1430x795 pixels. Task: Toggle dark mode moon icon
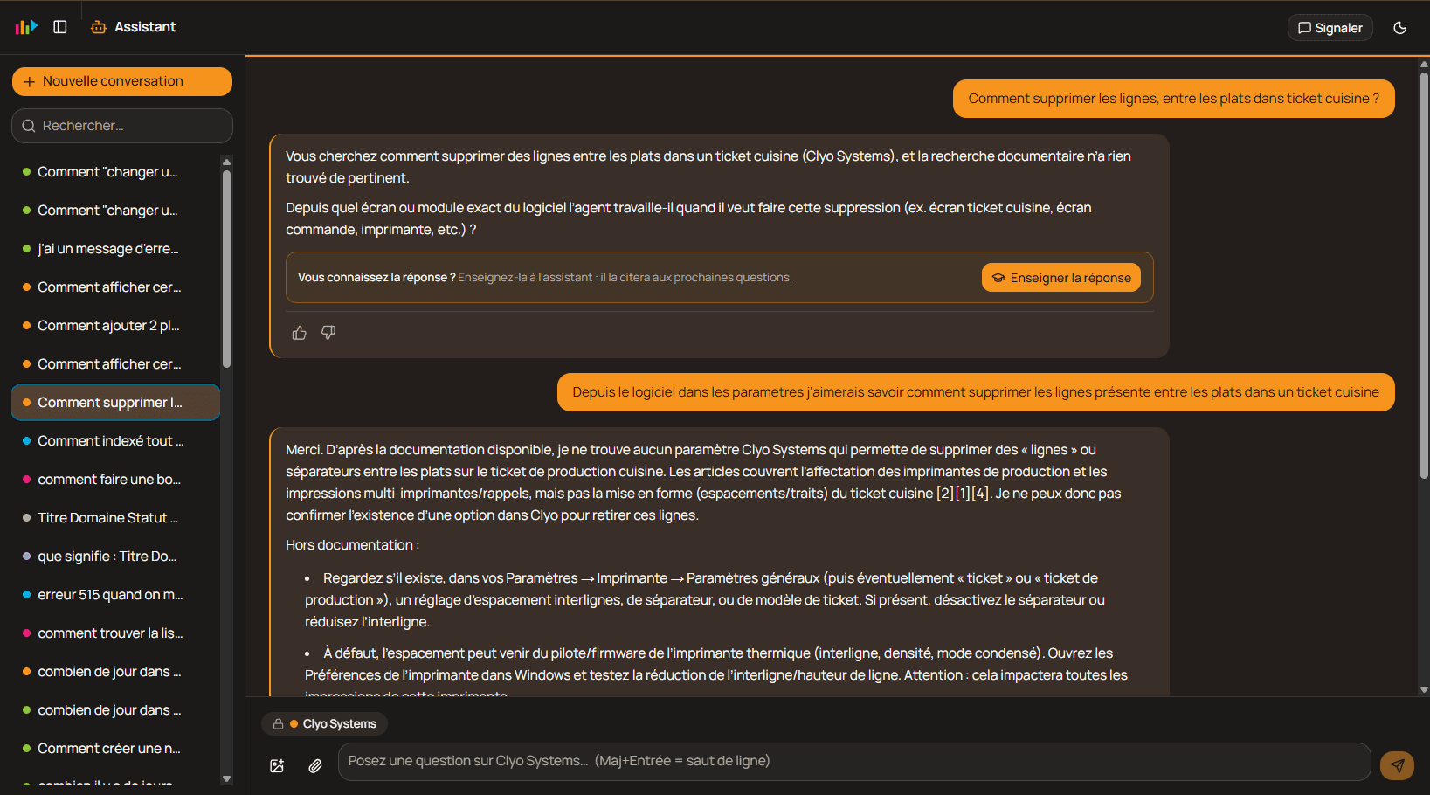click(1400, 28)
